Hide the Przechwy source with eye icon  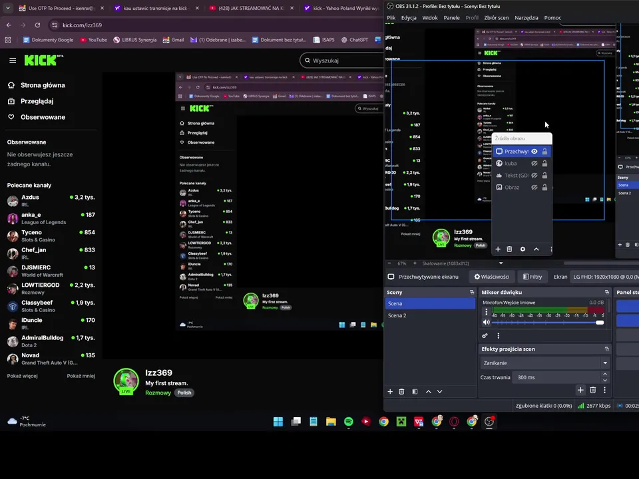(x=534, y=151)
